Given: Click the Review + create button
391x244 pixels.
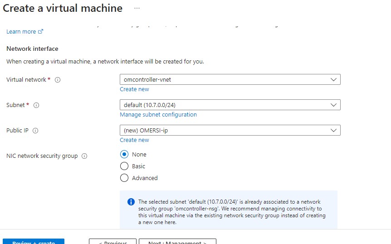Looking at the screenshot, I should point(34,242).
